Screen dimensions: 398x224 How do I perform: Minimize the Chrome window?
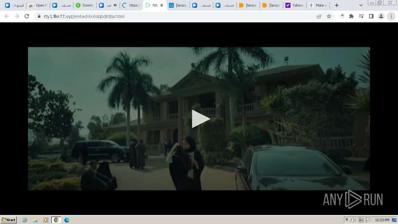372,3
